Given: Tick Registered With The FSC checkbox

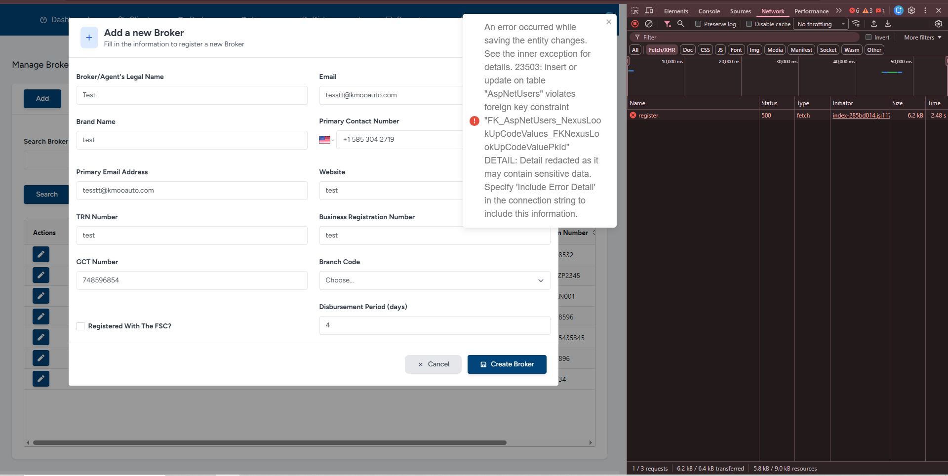Looking at the screenshot, I should pyautogui.click(x=80, y=326).
